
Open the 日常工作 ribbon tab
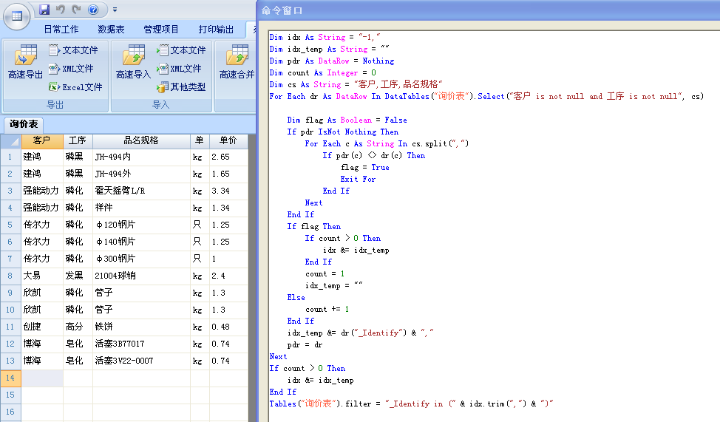[61, 30]
